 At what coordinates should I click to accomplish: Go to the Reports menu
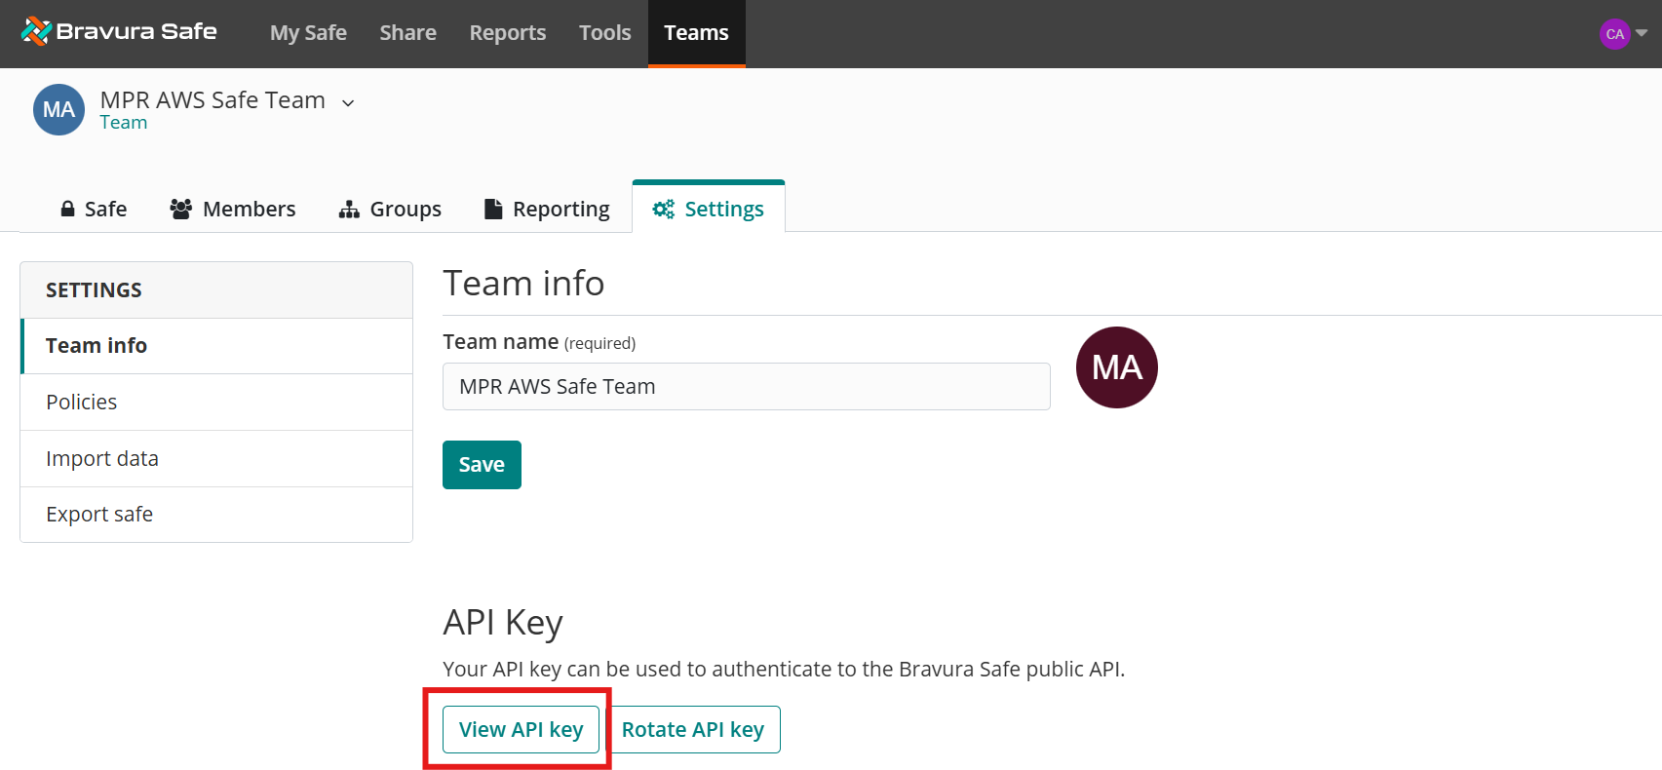[x=508, y=33]
